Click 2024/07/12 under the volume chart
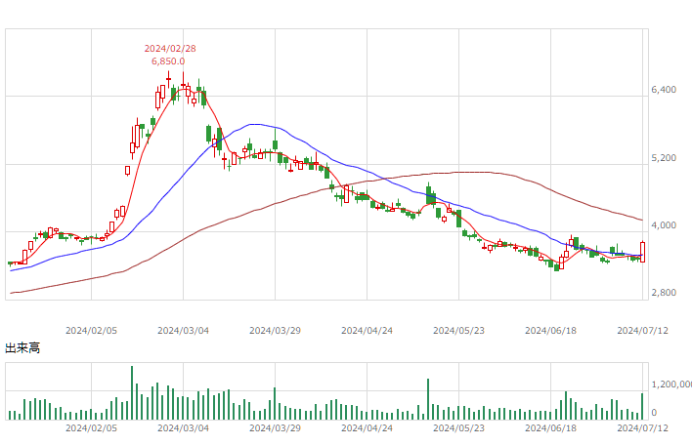Image resolution: width=692 pixels, height=445 pixels. (x=642, y=428)
